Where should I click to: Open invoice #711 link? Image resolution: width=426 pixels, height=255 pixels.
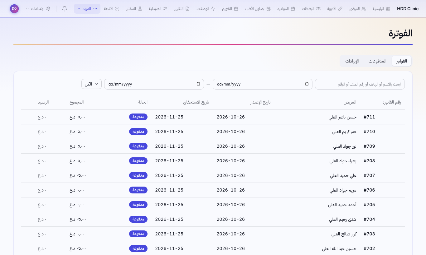click(x=369, y=117)
